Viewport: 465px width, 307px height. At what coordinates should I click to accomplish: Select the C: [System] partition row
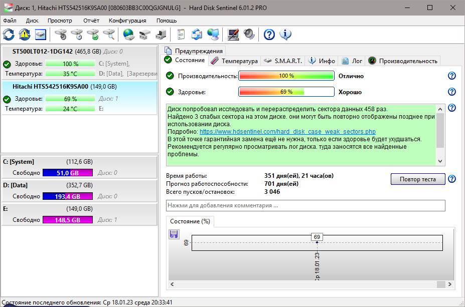79,167
